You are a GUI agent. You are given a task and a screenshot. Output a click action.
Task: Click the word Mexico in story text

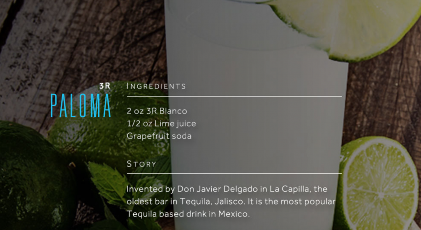[234, 214]
